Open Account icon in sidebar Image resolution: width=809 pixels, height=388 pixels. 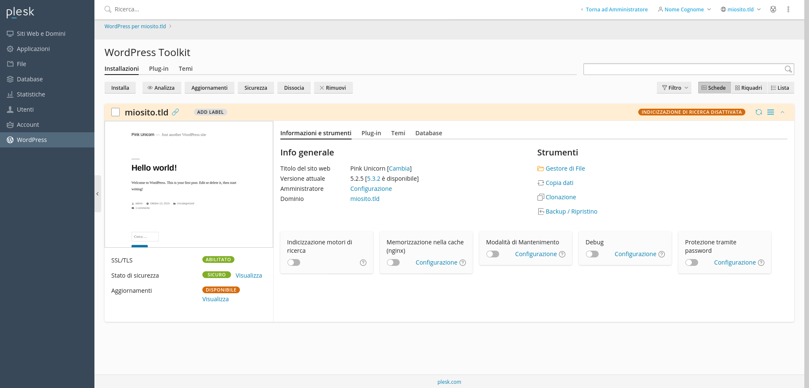pos(10,125)
